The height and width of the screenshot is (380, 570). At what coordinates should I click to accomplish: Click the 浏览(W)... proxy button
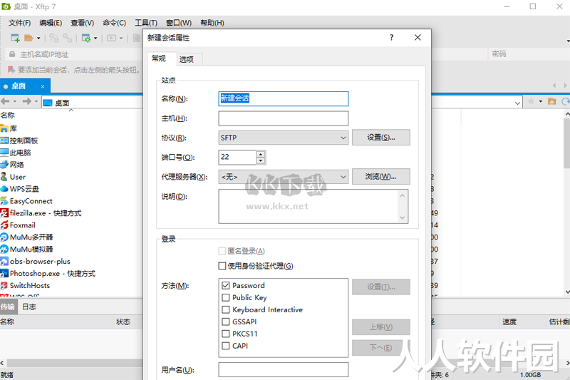381,177
